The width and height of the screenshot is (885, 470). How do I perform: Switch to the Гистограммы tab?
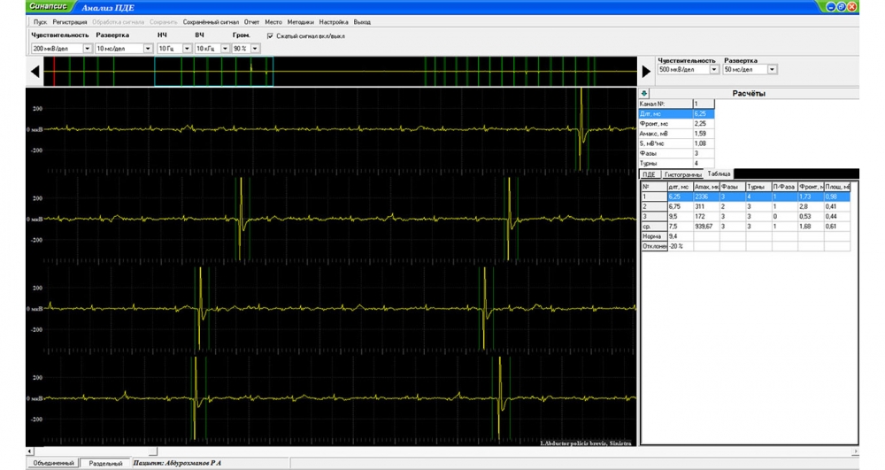click(683, 174)
